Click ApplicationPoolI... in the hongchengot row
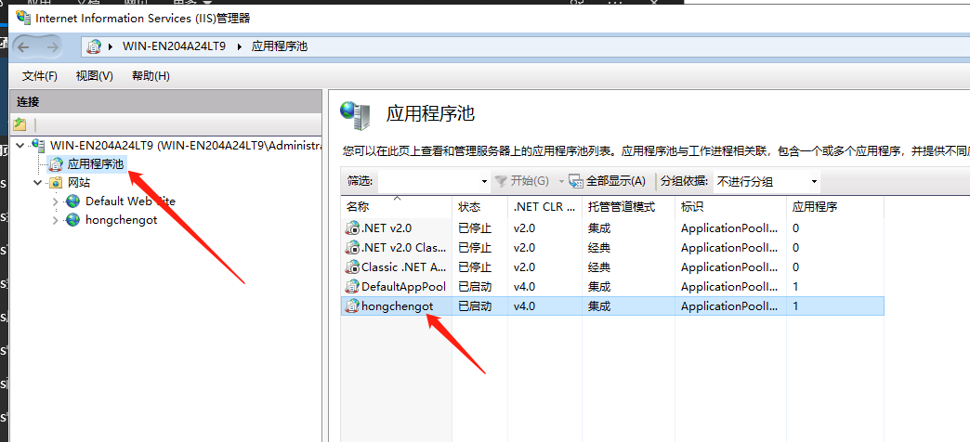 [729, 306]
